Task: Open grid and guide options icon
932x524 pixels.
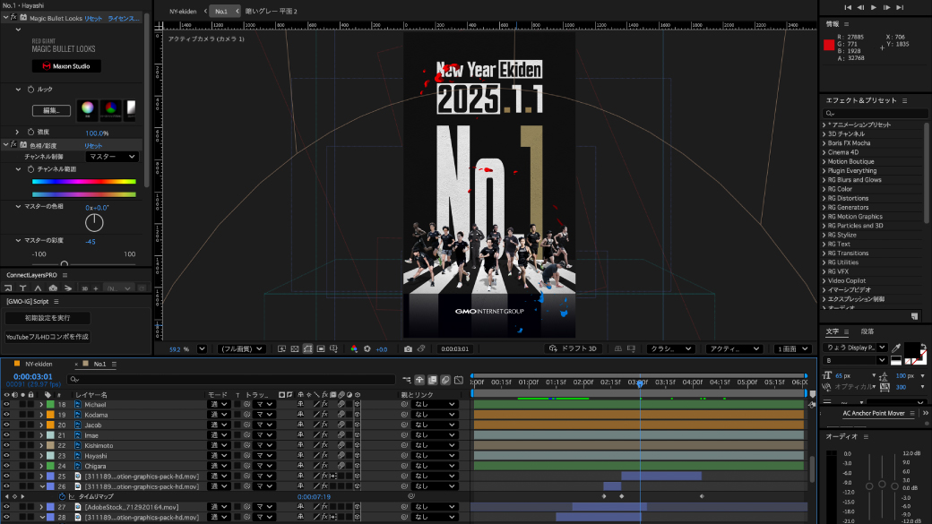Action: click(x=334, y=349)
